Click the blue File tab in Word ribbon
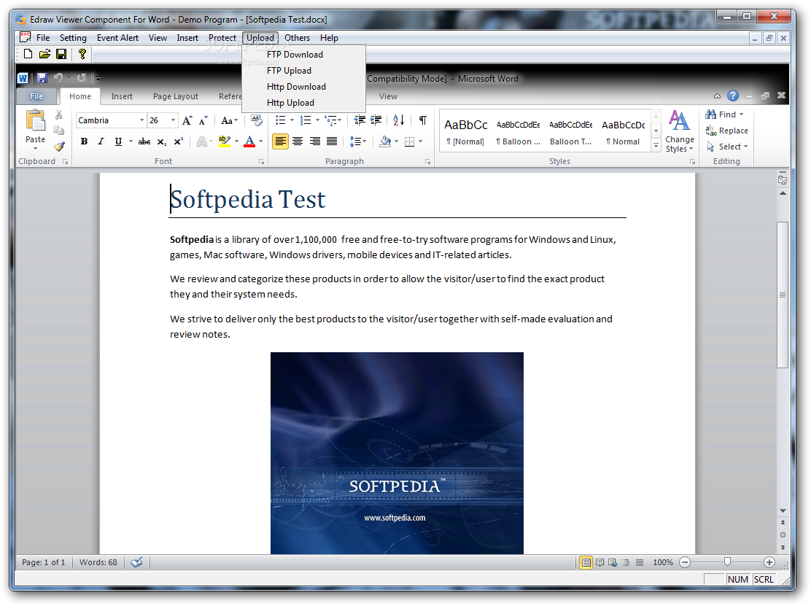This screenshot has height=606, width=811. pyautogui.click(x=36, y=96)
